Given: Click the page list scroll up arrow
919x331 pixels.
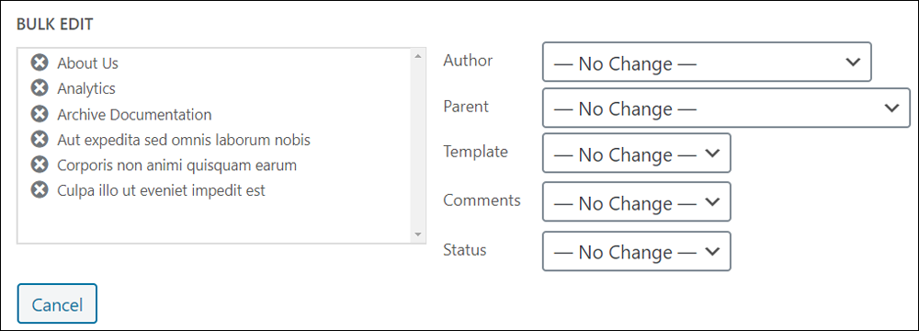Looking at the screenshot, I should (x=418, y=56).
